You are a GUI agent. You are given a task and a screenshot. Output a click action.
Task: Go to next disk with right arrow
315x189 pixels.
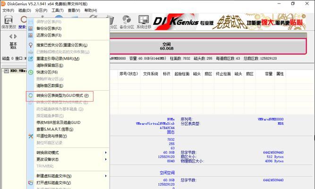[16, 36]
